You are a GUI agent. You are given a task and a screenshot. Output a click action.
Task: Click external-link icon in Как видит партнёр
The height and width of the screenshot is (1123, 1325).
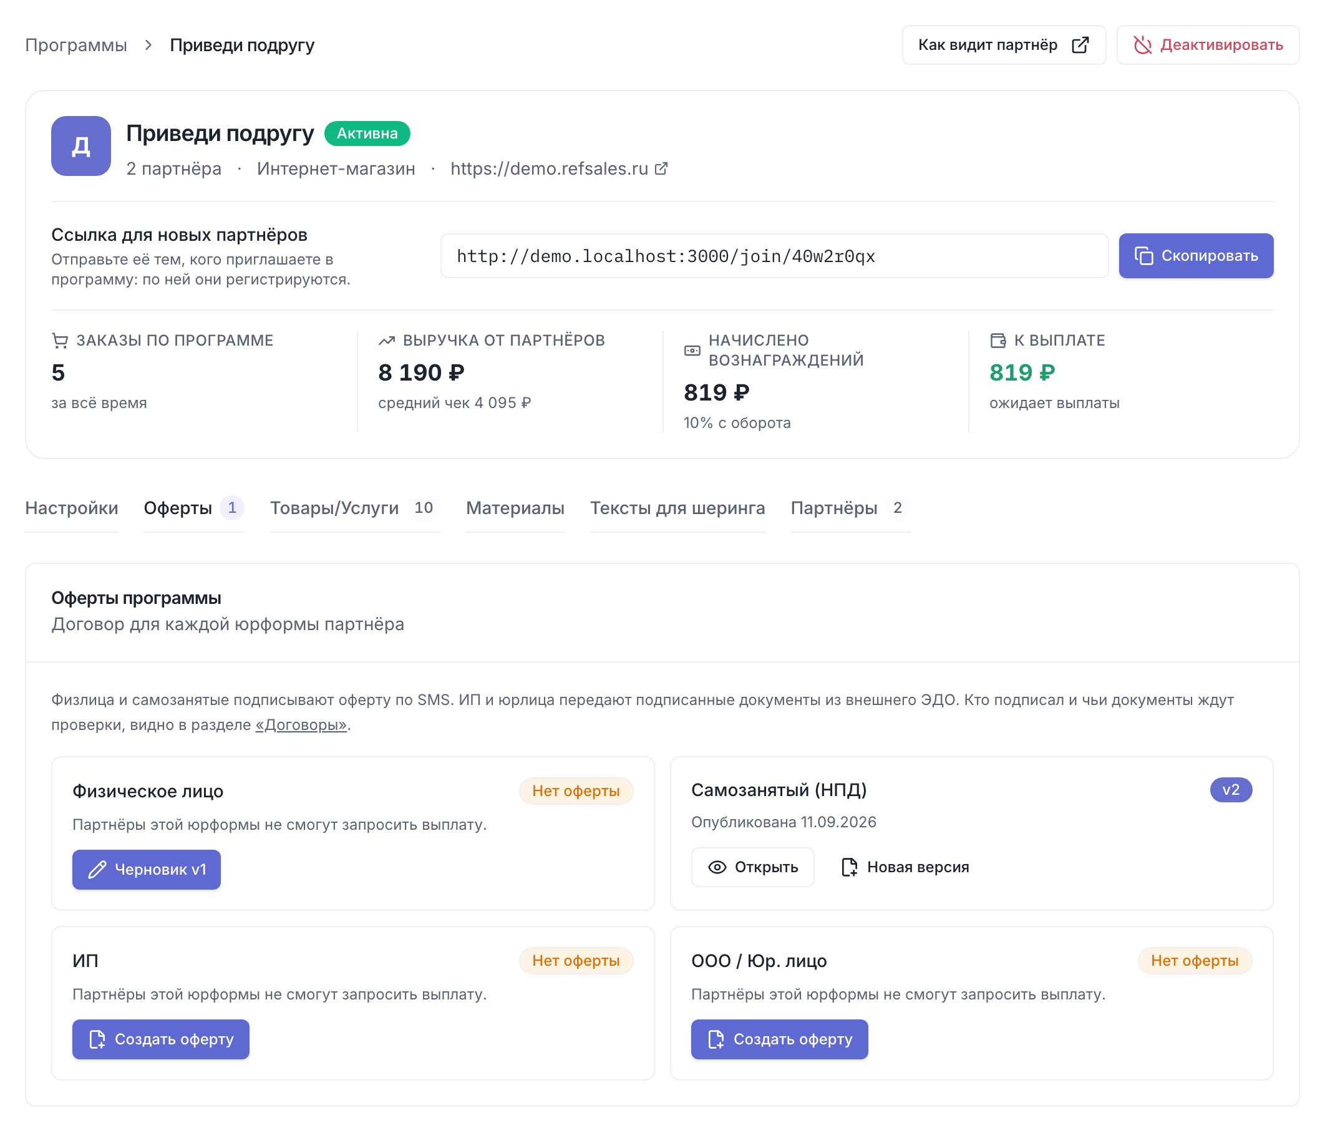(x=1080, y=45)
